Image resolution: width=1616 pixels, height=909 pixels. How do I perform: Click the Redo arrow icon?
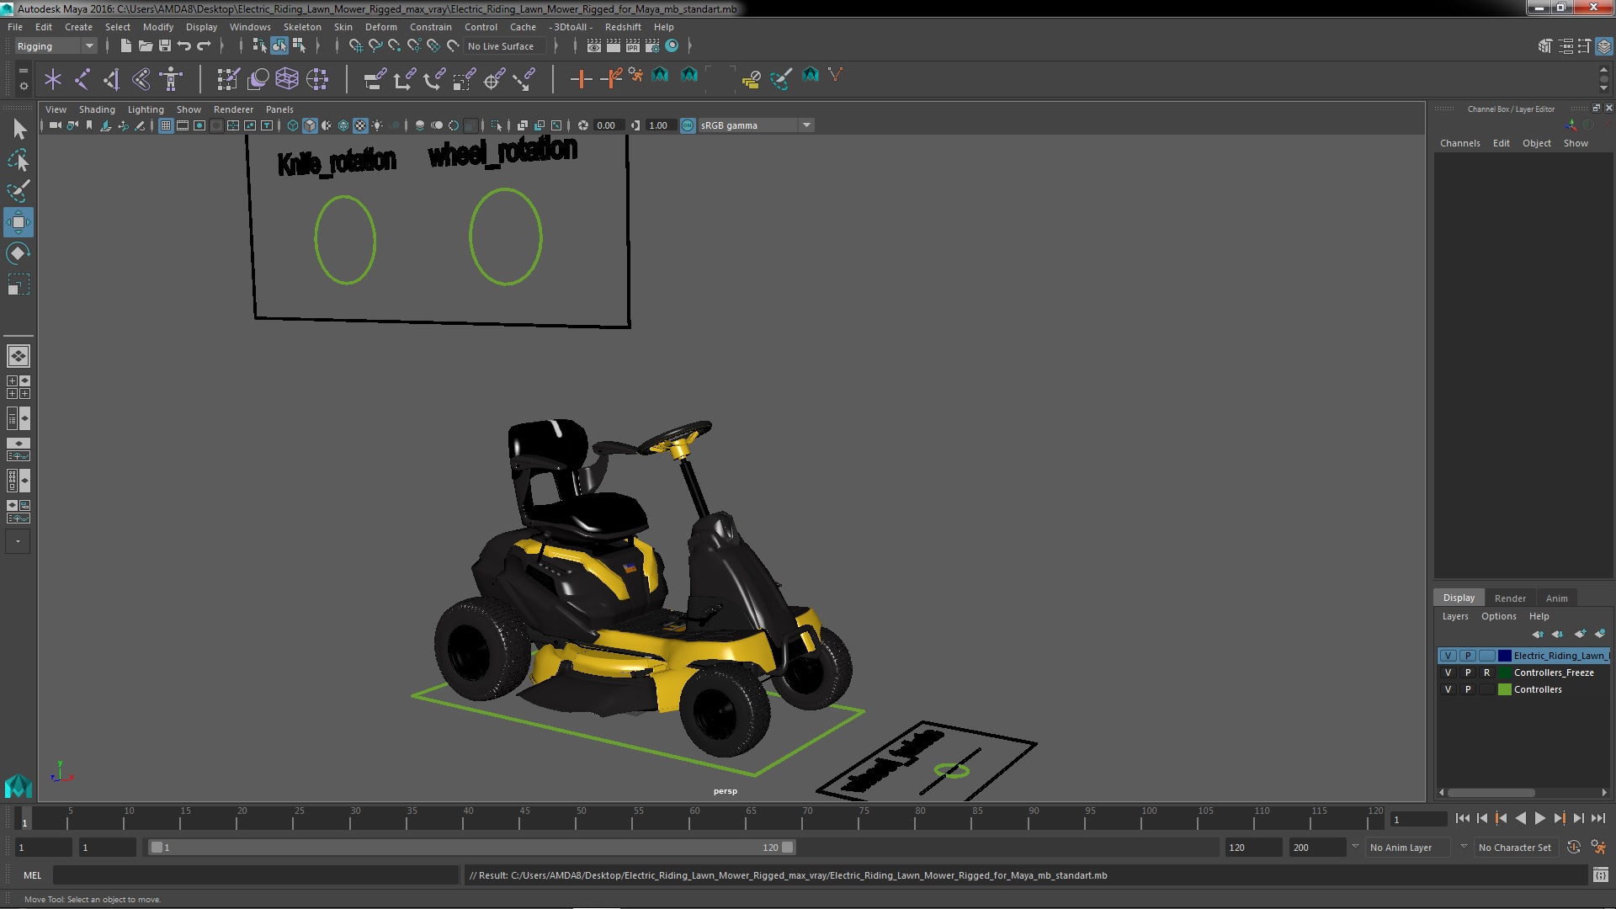pyautogui.click(x=204, y=46)
